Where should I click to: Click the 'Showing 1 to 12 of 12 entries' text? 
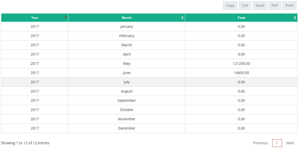point(25,143)
